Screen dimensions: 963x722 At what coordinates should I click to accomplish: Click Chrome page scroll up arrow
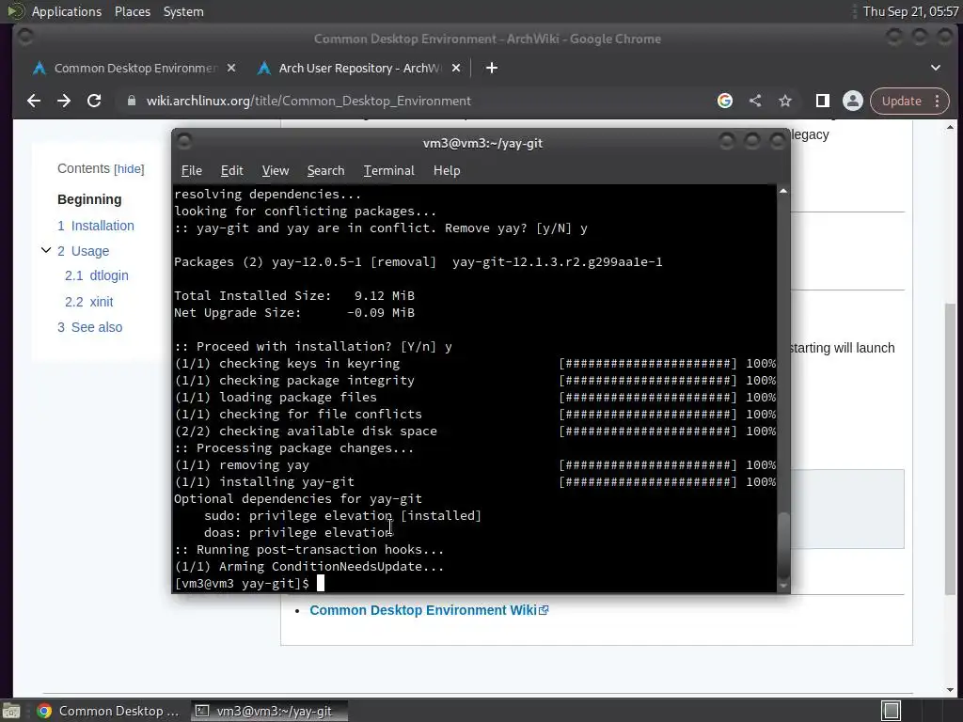pyautogui.click(x=950, y=127)
